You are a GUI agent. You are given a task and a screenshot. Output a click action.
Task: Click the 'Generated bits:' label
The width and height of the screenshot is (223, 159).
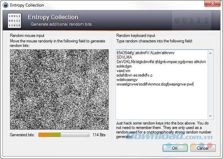coord(22,135)
